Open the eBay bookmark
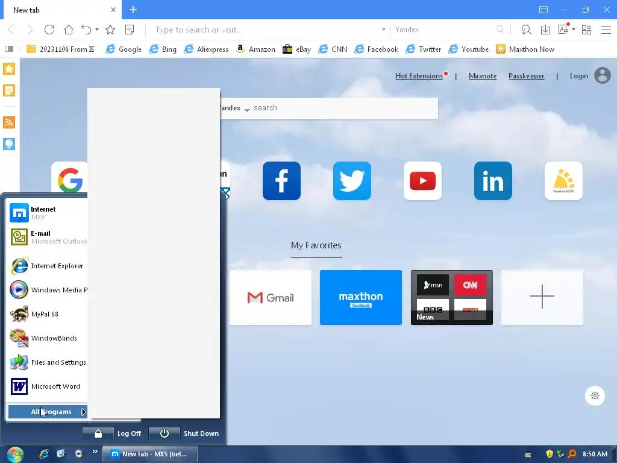 296,49
